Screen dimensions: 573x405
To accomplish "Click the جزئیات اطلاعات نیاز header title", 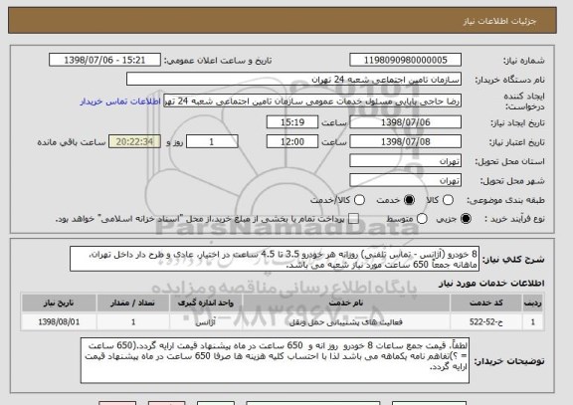I will (x=500, y=21).
